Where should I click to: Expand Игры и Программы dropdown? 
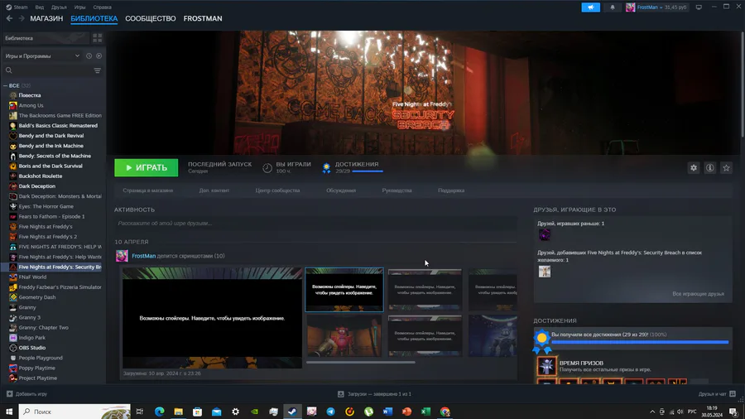[x=43, y=56]
